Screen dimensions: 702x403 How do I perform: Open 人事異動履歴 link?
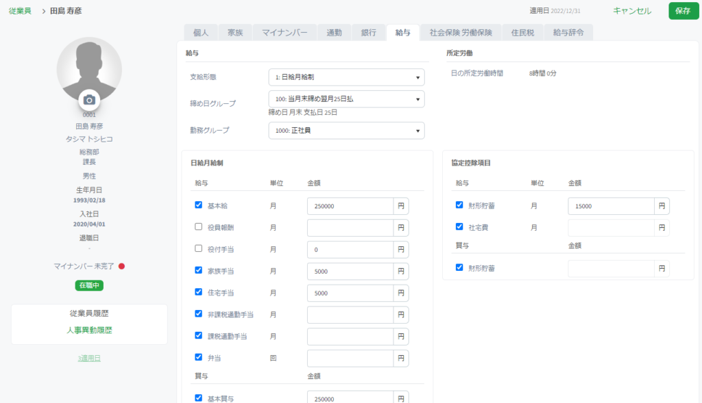click(89, 330)
